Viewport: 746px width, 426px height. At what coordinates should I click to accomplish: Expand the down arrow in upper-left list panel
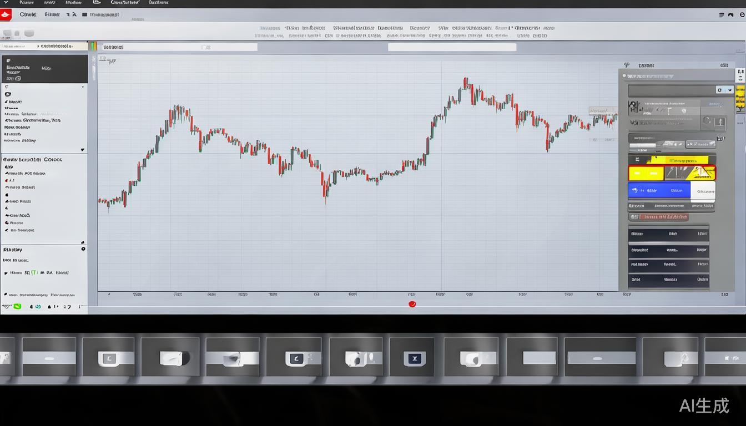pos(83,150)
